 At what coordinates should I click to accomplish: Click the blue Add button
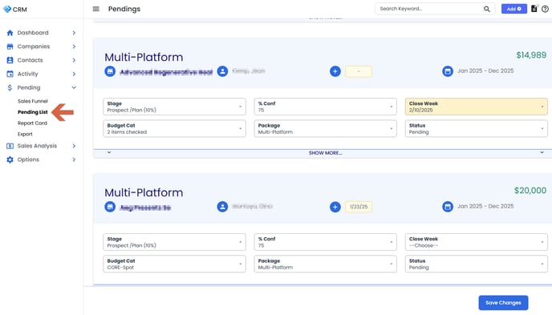(514, 9)
